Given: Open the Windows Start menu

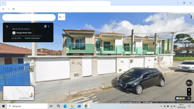Looking at the screenshot, I should (x=3, y=106).
